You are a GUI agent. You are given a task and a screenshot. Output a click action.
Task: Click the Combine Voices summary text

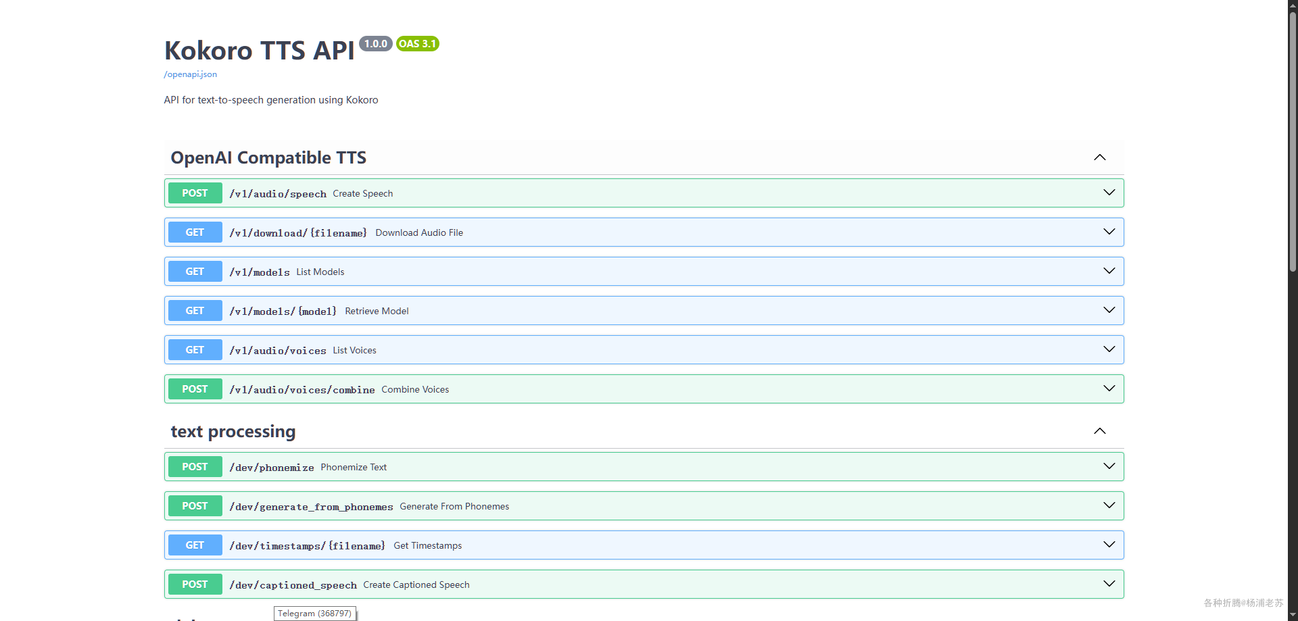(415, 390)
